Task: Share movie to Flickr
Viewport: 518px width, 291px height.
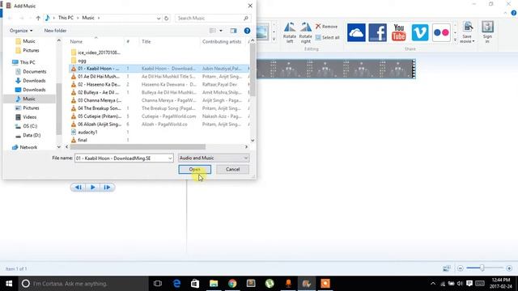Action: click(x=441, y=32)
